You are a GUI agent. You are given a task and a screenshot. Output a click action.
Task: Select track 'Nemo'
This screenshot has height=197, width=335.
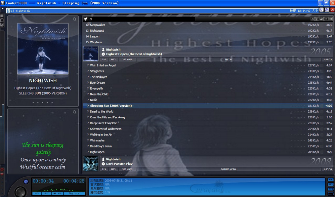tap(208, 100)
